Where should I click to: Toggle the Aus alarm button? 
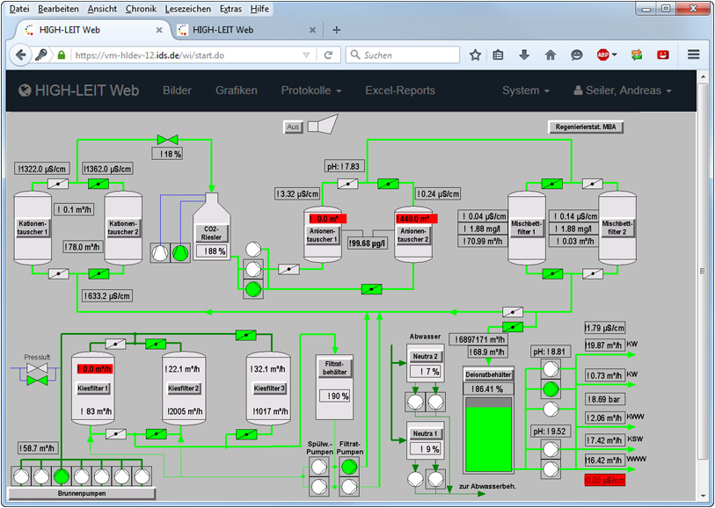tap(294, 127)
